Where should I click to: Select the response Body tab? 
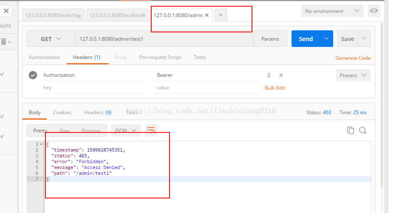35,113
